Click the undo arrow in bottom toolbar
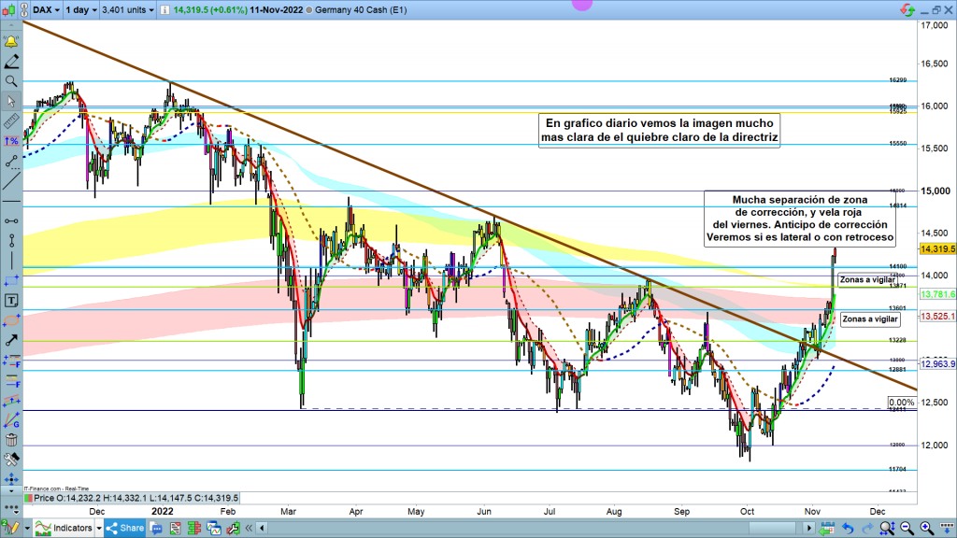Viewport: 957px width, 538px height. pyautogui.click(x=849, y=529)
